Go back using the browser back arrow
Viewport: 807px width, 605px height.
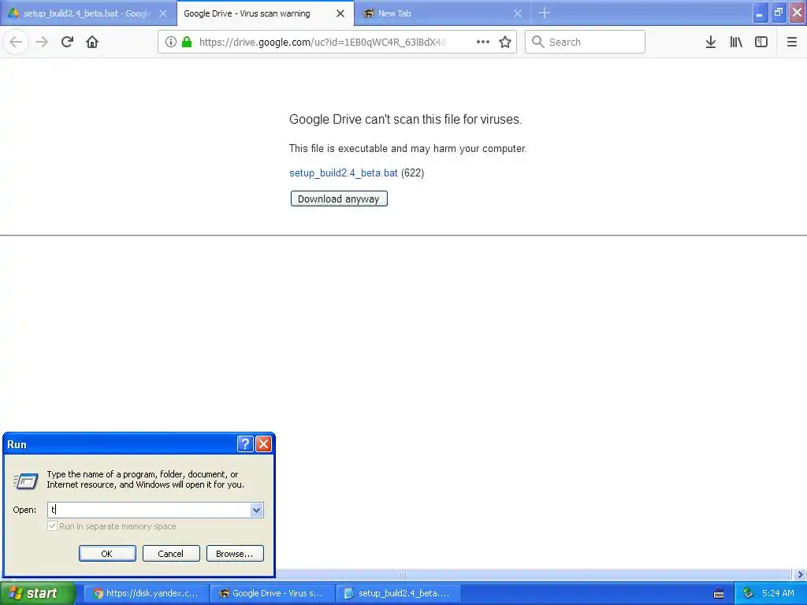[x=16, y=43]
